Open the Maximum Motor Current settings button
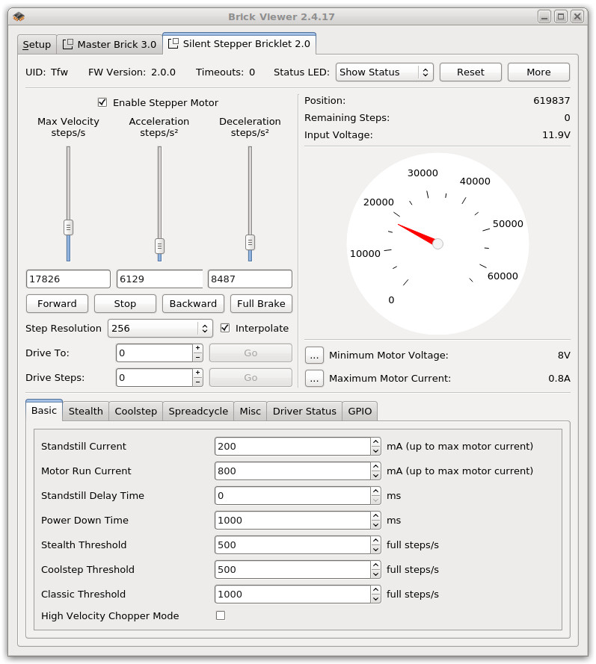Image resolution: width=596 pixels, height=664 pixels. (x=314, y=379)
